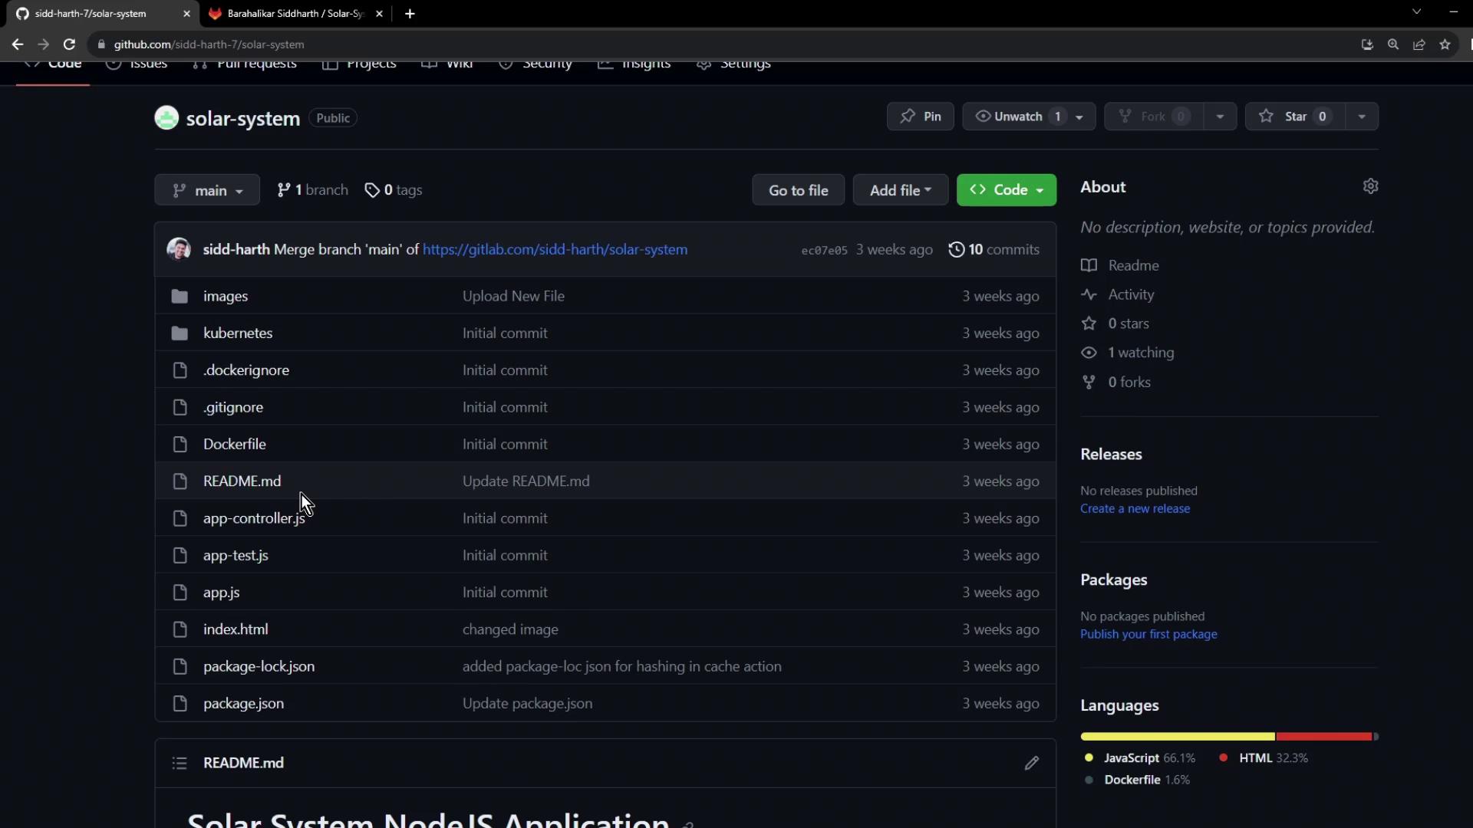Open a new browser tab
This screenshot has height=828, width=1473.
point(410,14)
